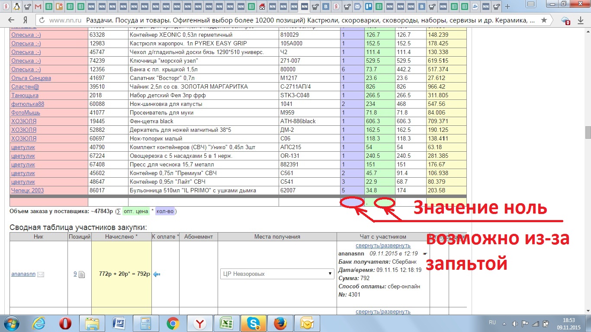Show hidden system tray icons arrow

pos(504,323)
